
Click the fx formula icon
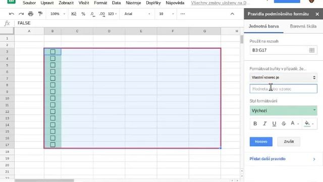[x=7, y=23]
